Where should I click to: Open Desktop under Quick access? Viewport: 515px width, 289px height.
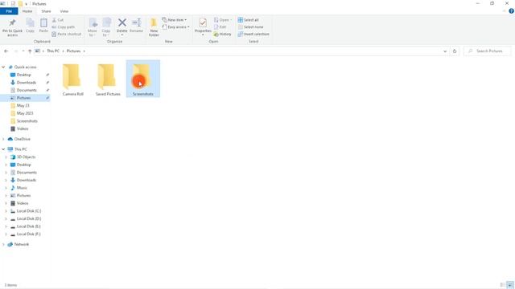[25, 75]
